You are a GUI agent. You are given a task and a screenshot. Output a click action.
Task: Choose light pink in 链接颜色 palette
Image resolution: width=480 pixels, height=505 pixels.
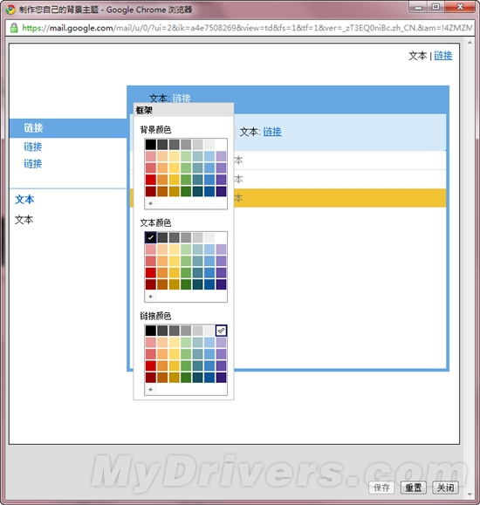(150, 343)
